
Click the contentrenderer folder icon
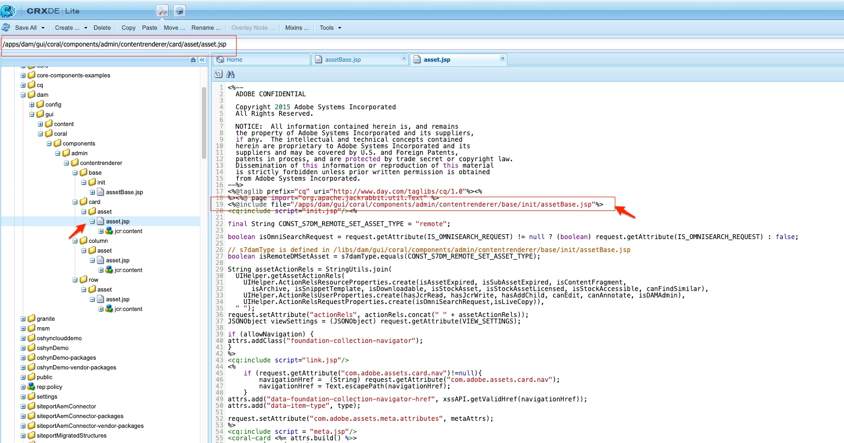[75, 163]
